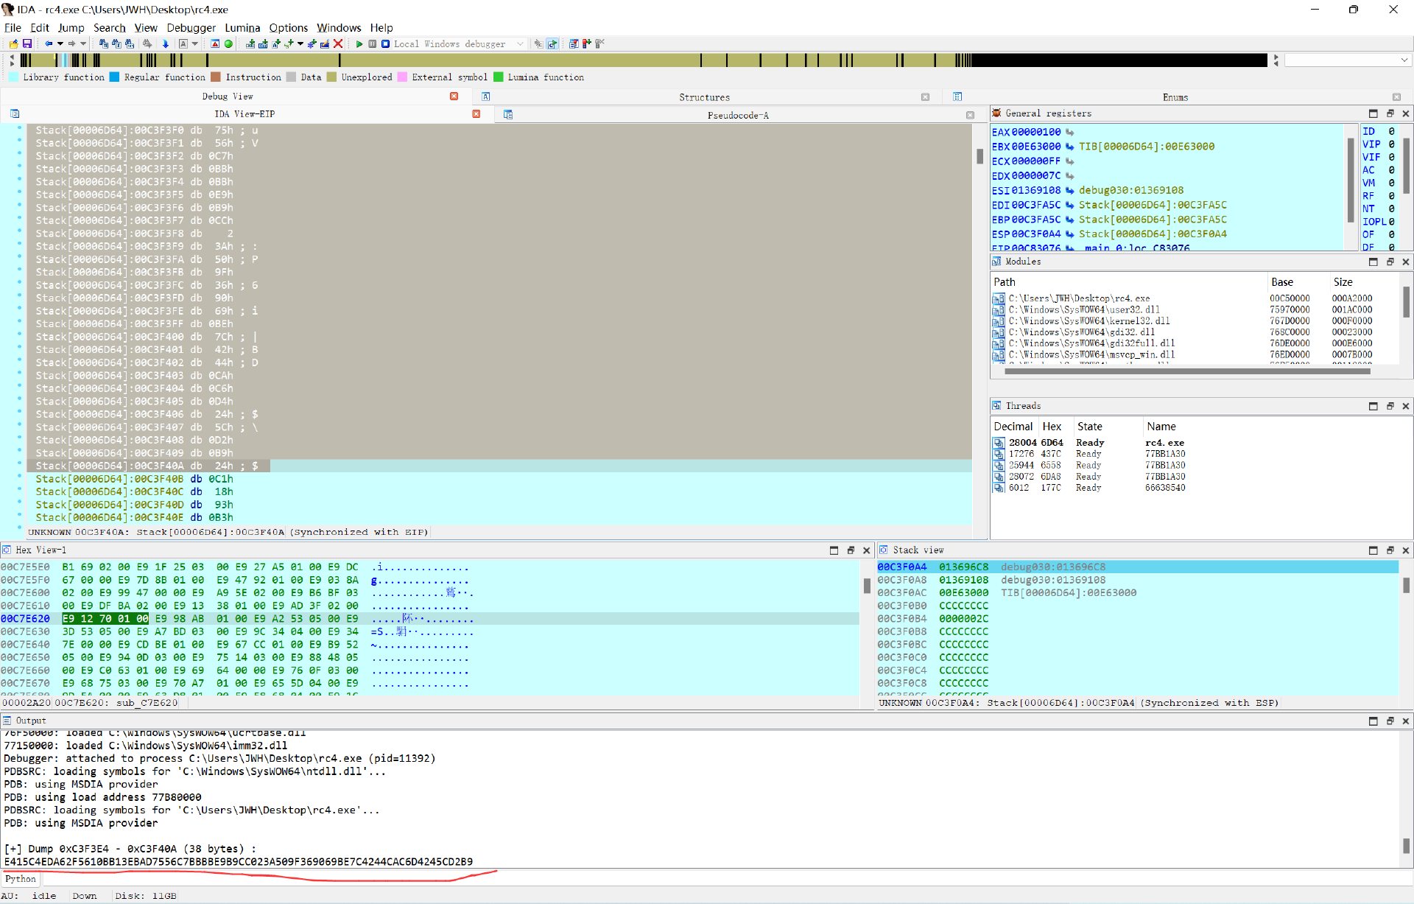Image resolution: width=1414 pixels, height=904 pixels.
Task: Open a file via toolbar folder icon
Action: (x=13, y=44)
